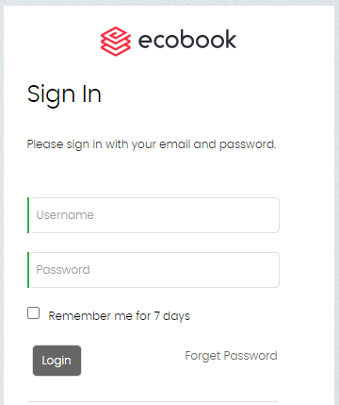Click the ecobook wordmark text
339x405 pixels.
tap(187, 40)
